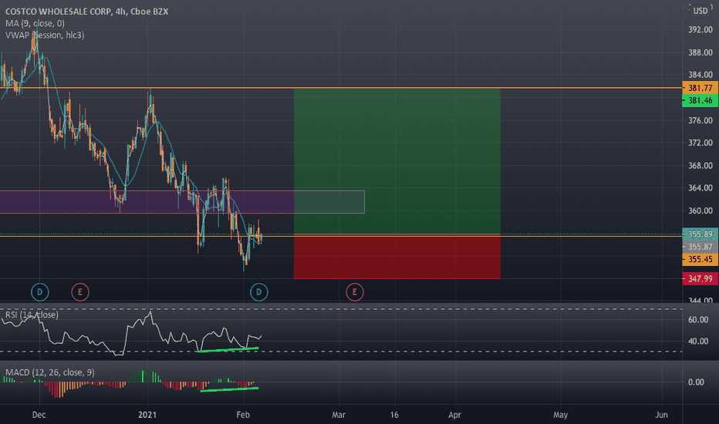Select the RSI (14, close) indicator legend
This screenshot has width=719, height=424.
click(32, 315)
